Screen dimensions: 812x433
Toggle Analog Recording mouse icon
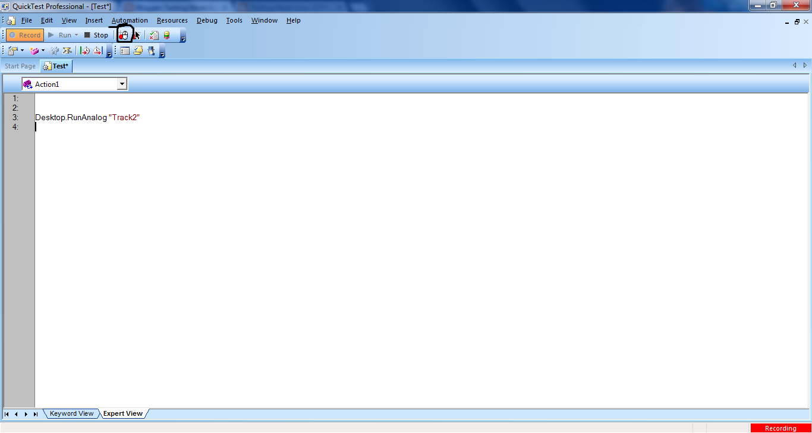124,35
